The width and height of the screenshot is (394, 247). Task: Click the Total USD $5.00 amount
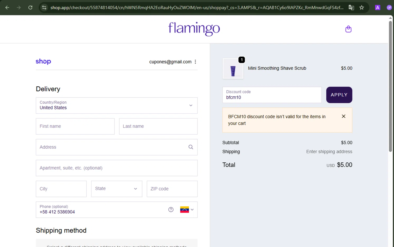coord(339,165)
